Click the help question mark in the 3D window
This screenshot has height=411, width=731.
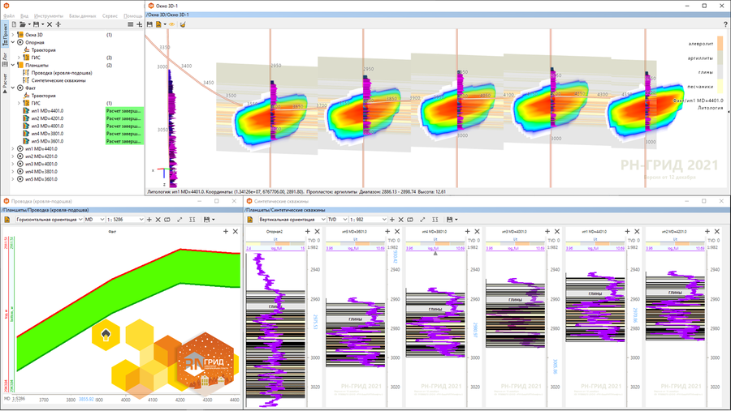pyautogui.click(x=725, y=24)
